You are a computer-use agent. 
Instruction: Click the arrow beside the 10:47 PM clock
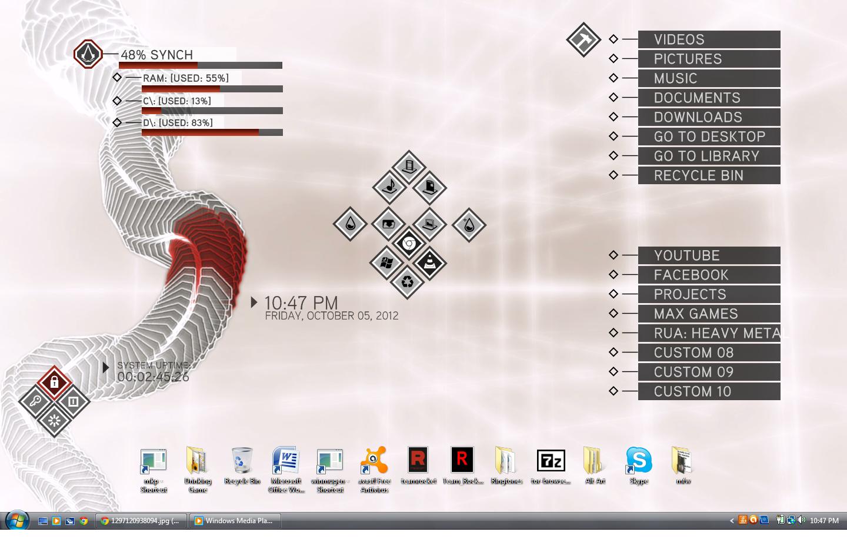(254, 302)
